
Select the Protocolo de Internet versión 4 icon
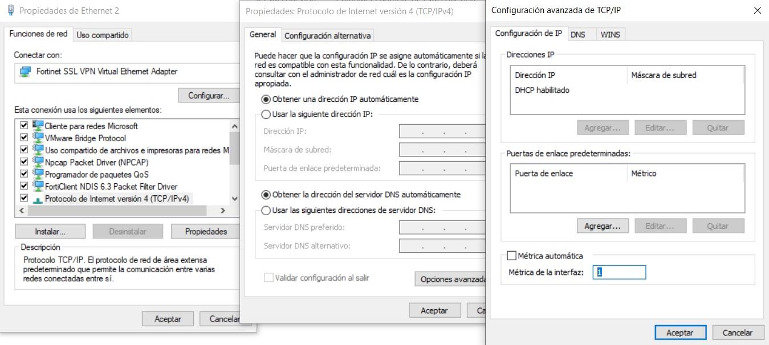[x=38, y=199]
